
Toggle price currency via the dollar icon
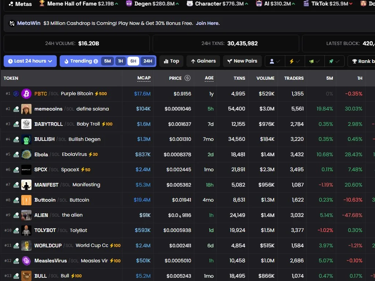click(x=187, y=78)
